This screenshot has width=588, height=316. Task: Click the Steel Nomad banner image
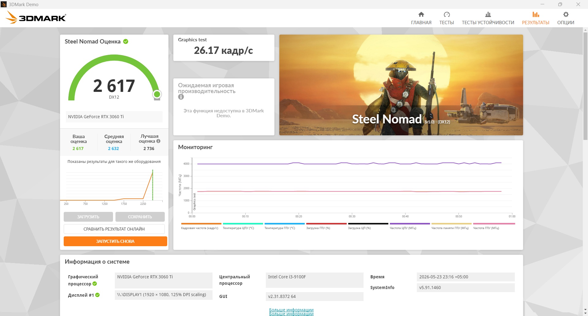401,85
